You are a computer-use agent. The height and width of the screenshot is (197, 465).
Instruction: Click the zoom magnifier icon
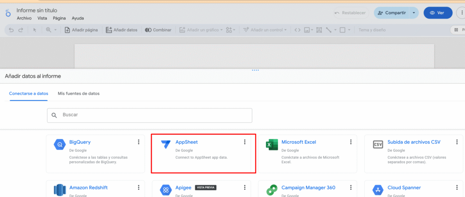pyautogui.click(x=48, y=30)
